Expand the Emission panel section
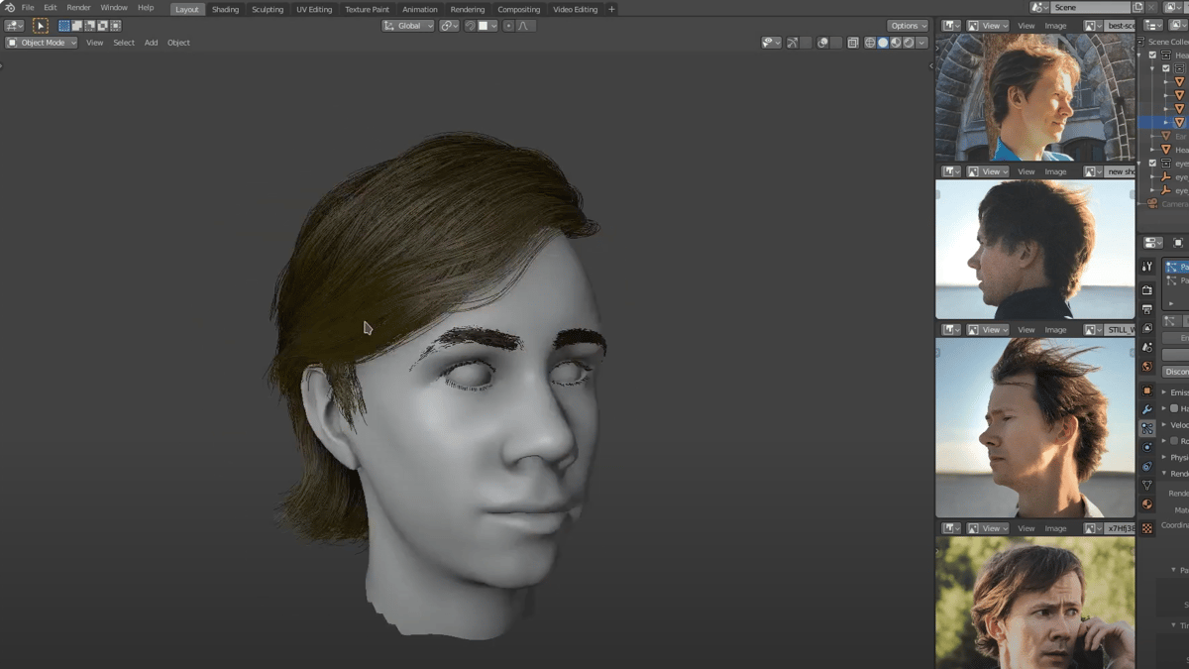 point(1176,392)
